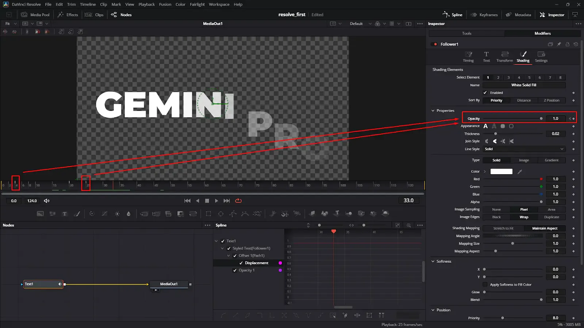
Task: Set Sort By to Z Position
Action: pyautogui.click(x=552, y=100)
